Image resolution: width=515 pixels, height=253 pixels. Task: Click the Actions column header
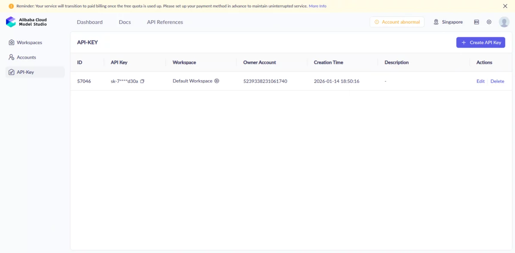click(484, 62)
